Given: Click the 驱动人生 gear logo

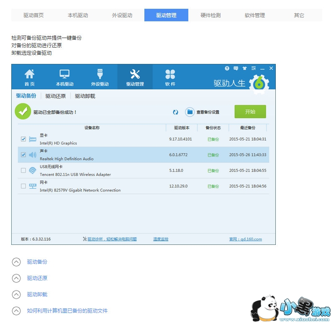Looking at the screenshot, I should [x=259, y=84].
